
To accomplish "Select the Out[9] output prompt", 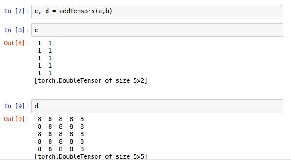I will (x=16, y=119).
